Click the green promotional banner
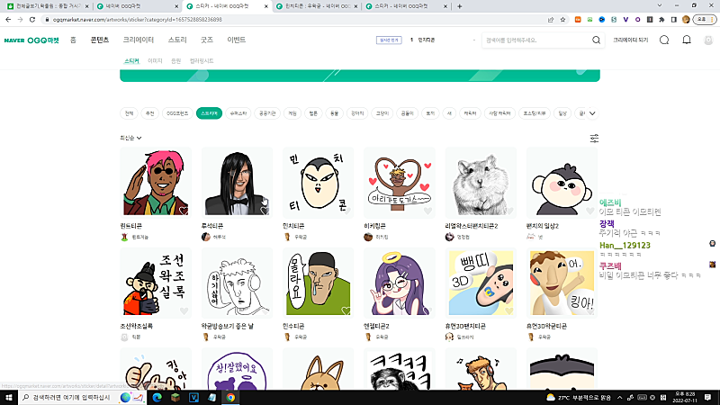The image size is (720, 405). (360, 76)
